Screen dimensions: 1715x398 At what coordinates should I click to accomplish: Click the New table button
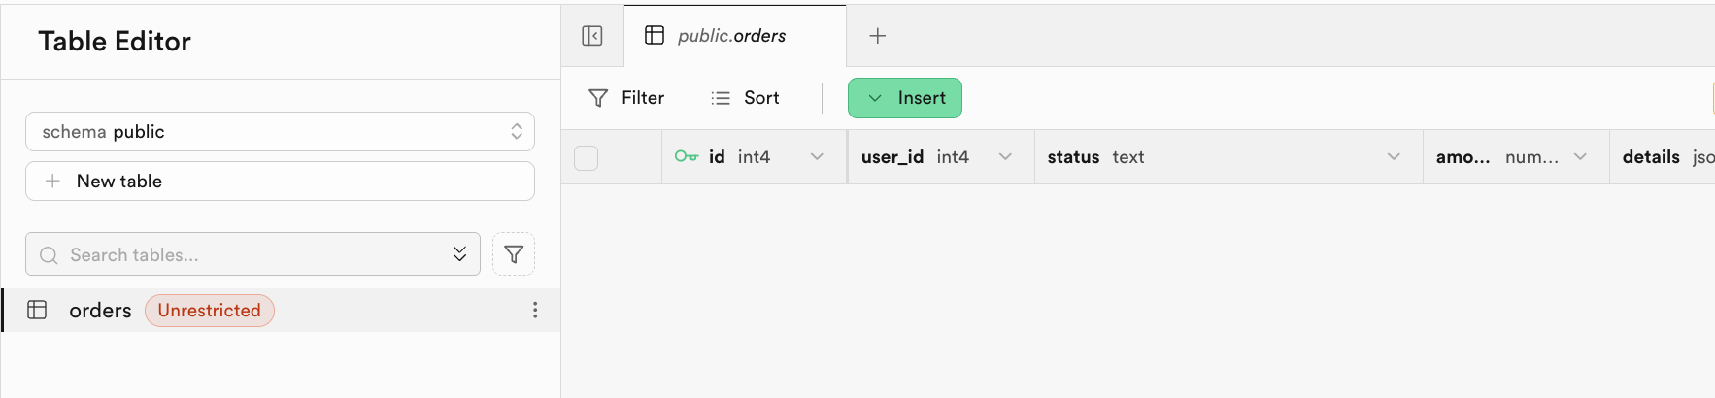pyautogui.click(x=280, y=182)
